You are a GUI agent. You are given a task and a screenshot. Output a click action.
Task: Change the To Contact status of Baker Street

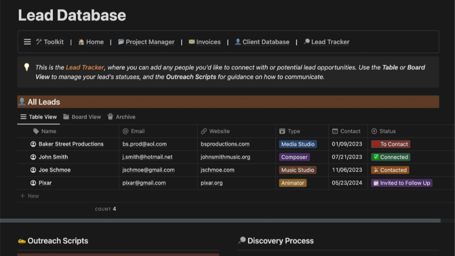pyautogui.click(x=391, y=144)
